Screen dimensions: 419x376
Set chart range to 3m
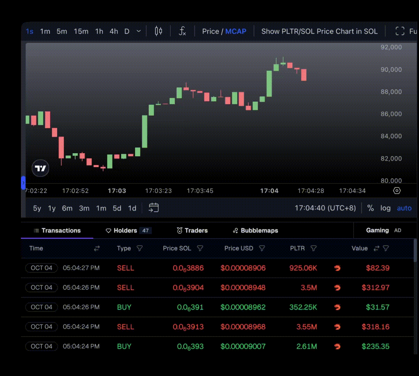[84, 208]
